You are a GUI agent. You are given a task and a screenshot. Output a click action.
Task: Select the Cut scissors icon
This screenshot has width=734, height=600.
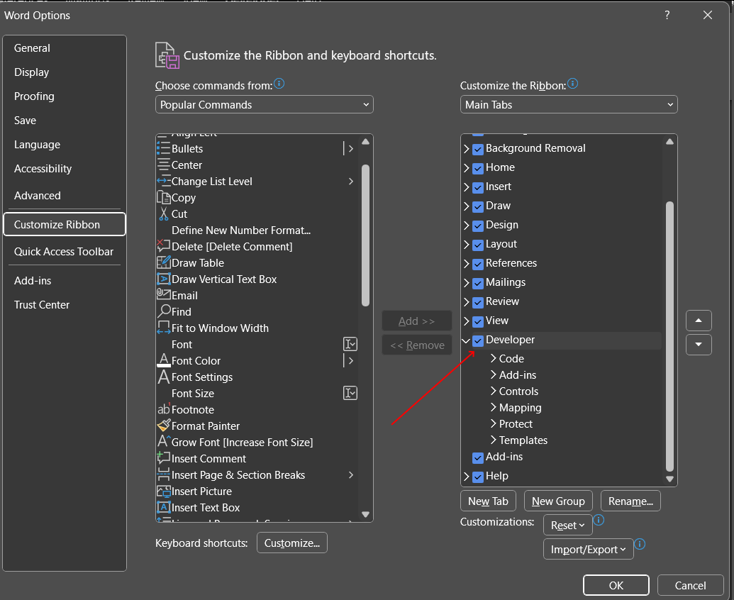click(163, 214)
